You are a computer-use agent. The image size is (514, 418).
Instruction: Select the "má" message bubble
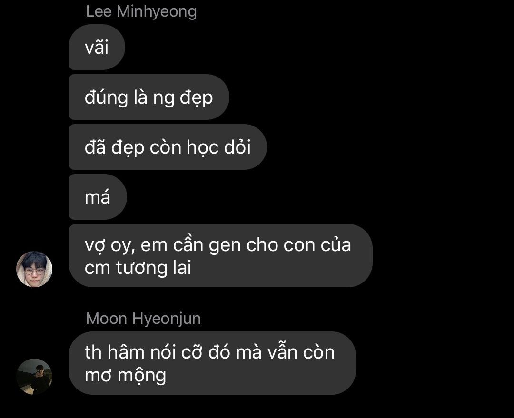tap(98, 197)
